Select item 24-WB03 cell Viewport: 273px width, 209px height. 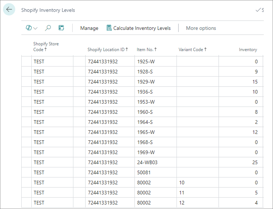156,163
